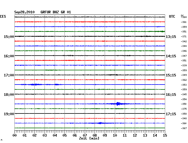Click the DC offset value -354
Viewport: 188px width, 143px height.
point(184,99)
